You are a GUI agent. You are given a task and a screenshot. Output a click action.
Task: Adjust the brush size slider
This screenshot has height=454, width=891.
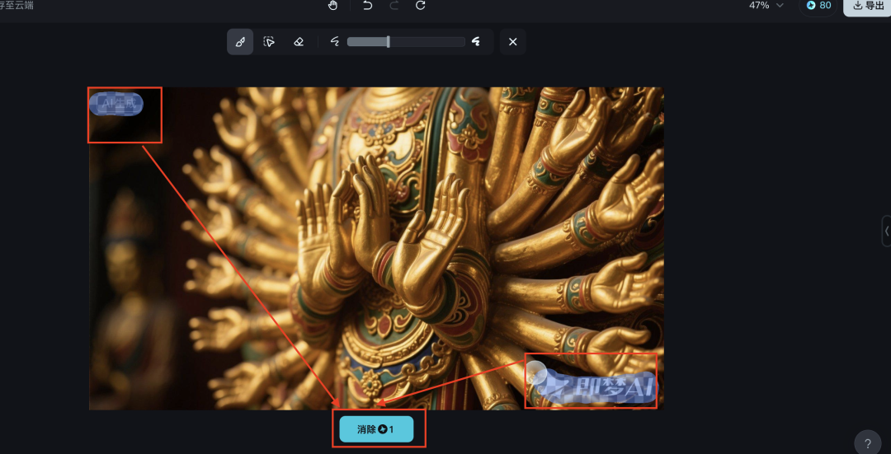[406, 42]
